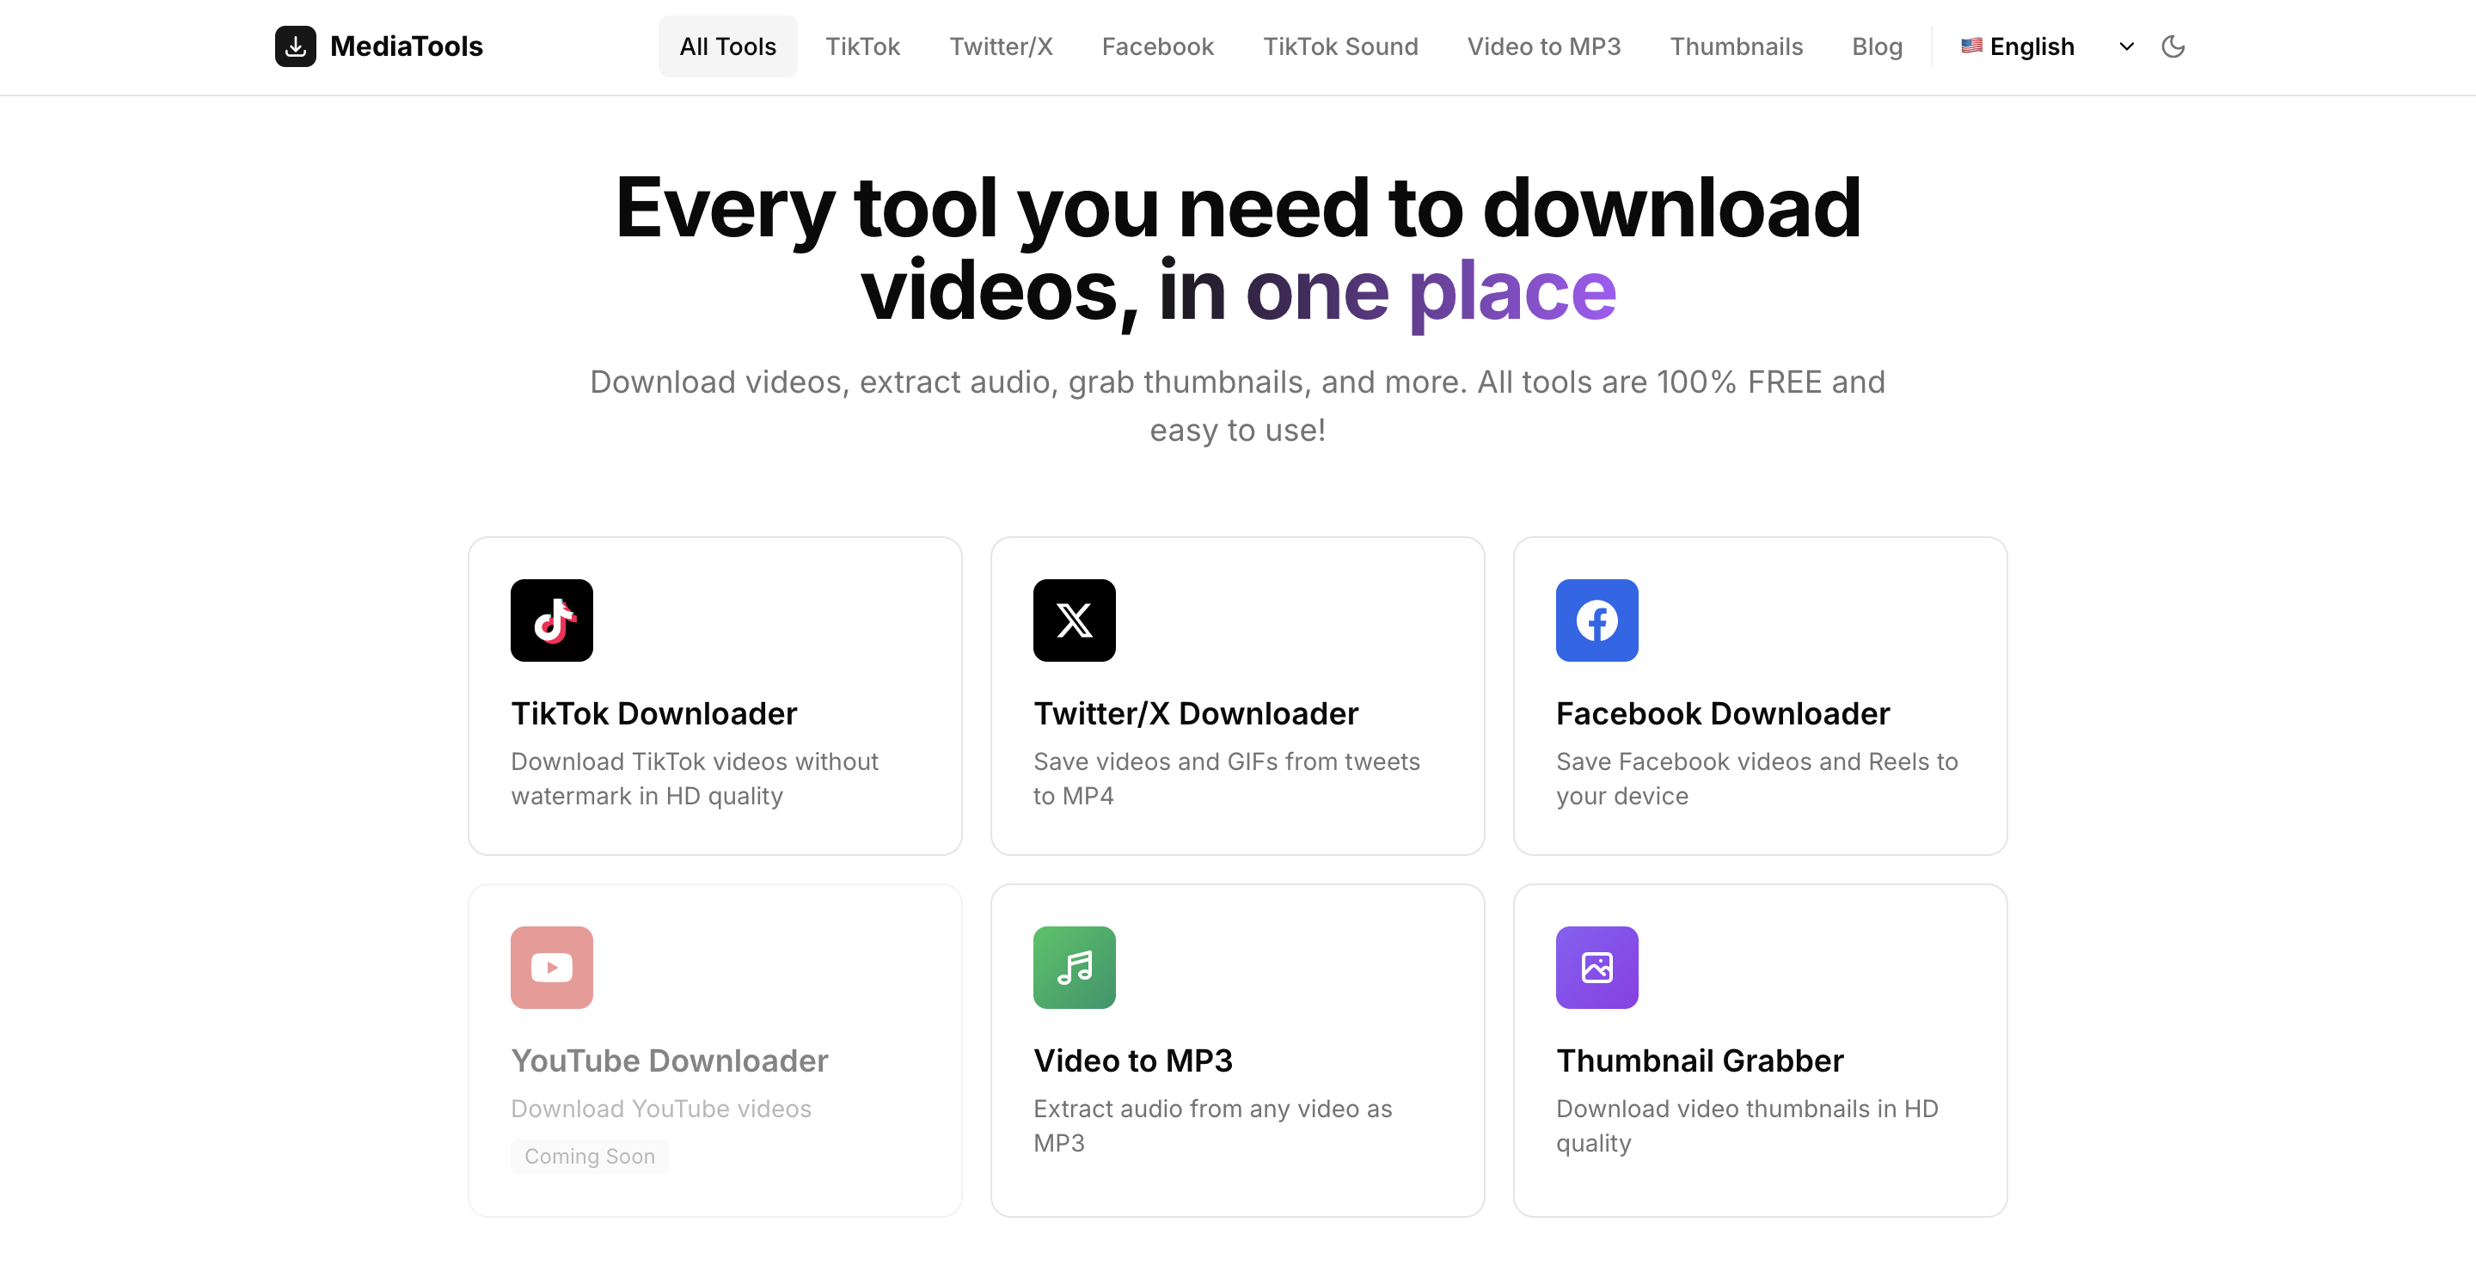Click the Twitter/X logo icon on its card
Image resolution: width=2476 pixels, height=1265 pixels.
(1074, 620)
